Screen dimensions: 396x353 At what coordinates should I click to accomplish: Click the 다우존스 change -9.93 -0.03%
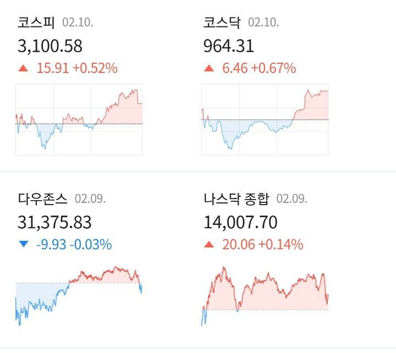(74, 244)
